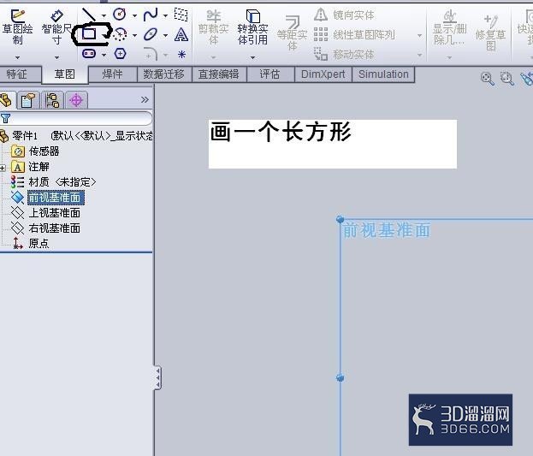Click 移动实体 move entities tool
This screenshot has width=533, height=456.
coord(344,55)
